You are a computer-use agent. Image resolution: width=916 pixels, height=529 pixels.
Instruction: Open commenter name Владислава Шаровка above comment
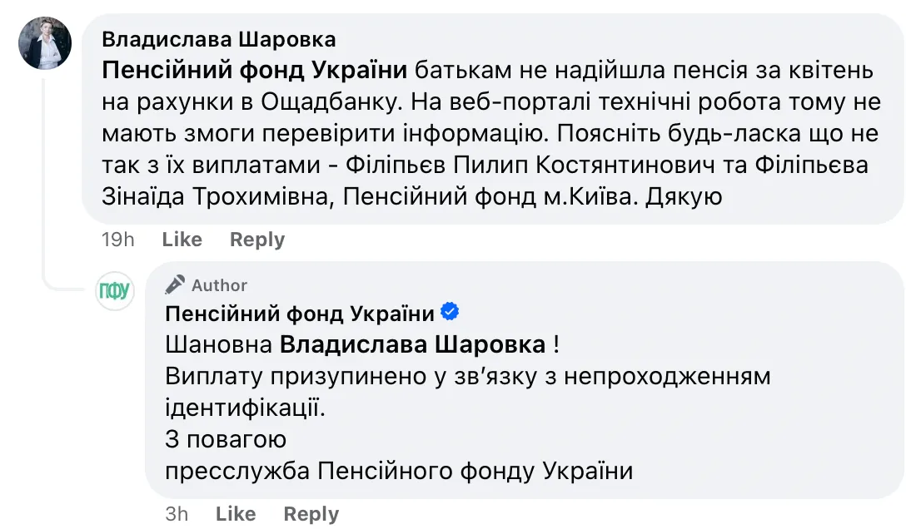click(218, 40)
